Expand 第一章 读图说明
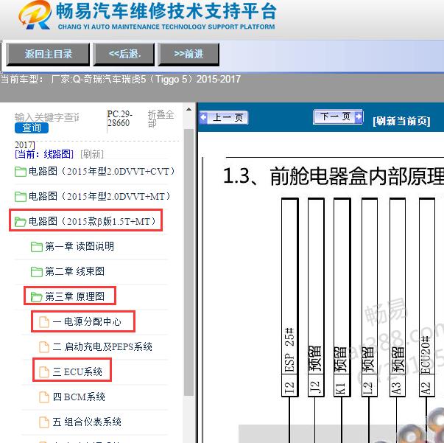Screen dimensions: 444x443 [x=80, y=246]
